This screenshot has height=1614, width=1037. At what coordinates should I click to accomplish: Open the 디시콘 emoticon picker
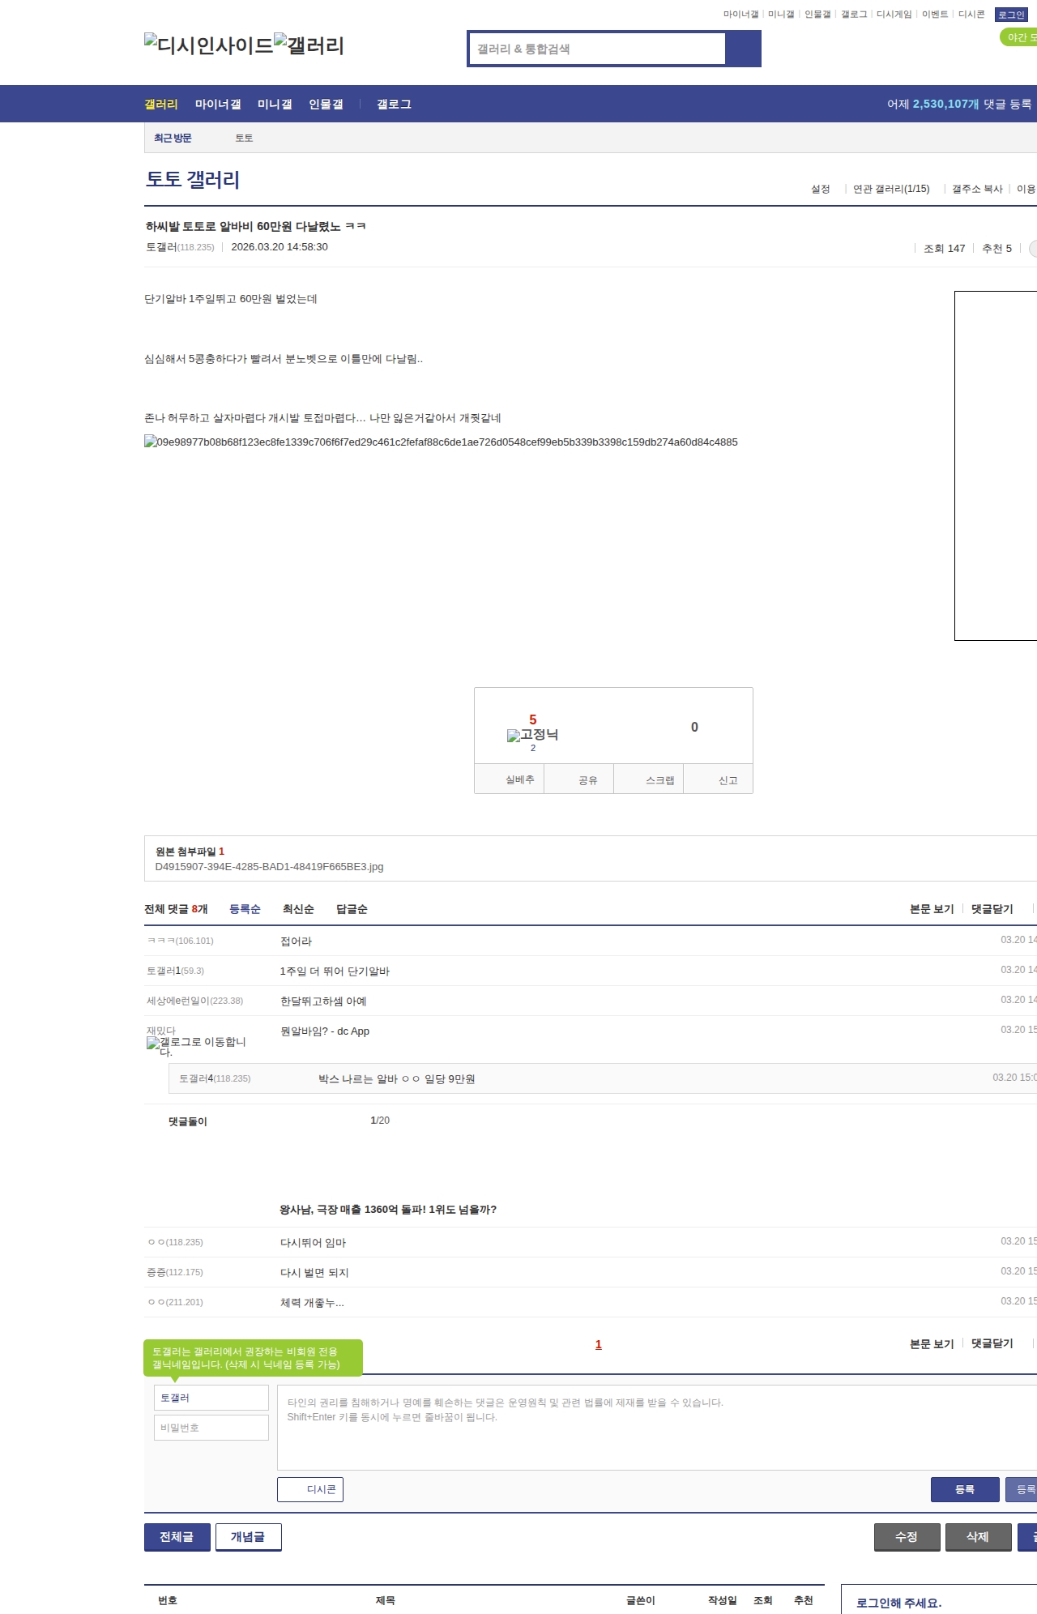pos(310,1489)
